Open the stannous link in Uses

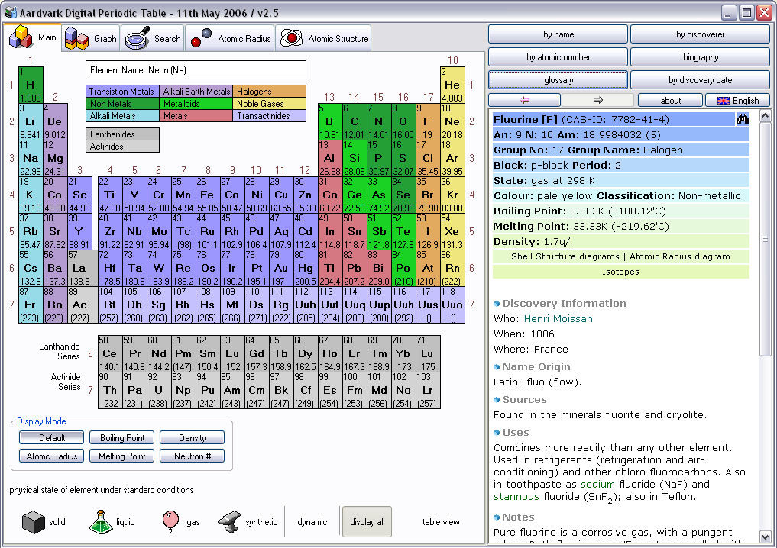pyautogui.click(x=516, y=497)
